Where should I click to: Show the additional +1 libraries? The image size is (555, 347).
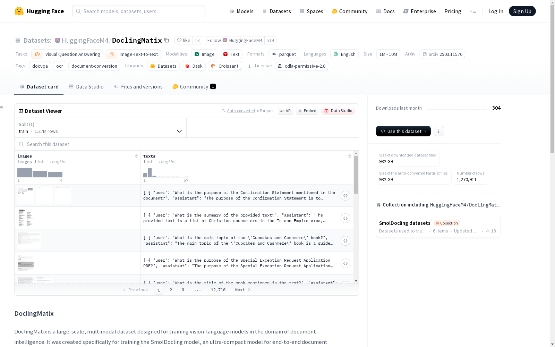248,66
